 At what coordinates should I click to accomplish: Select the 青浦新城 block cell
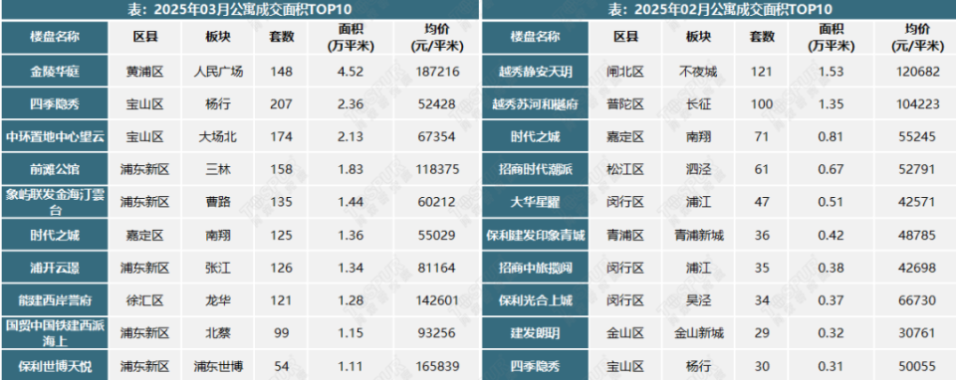point(698,235)
